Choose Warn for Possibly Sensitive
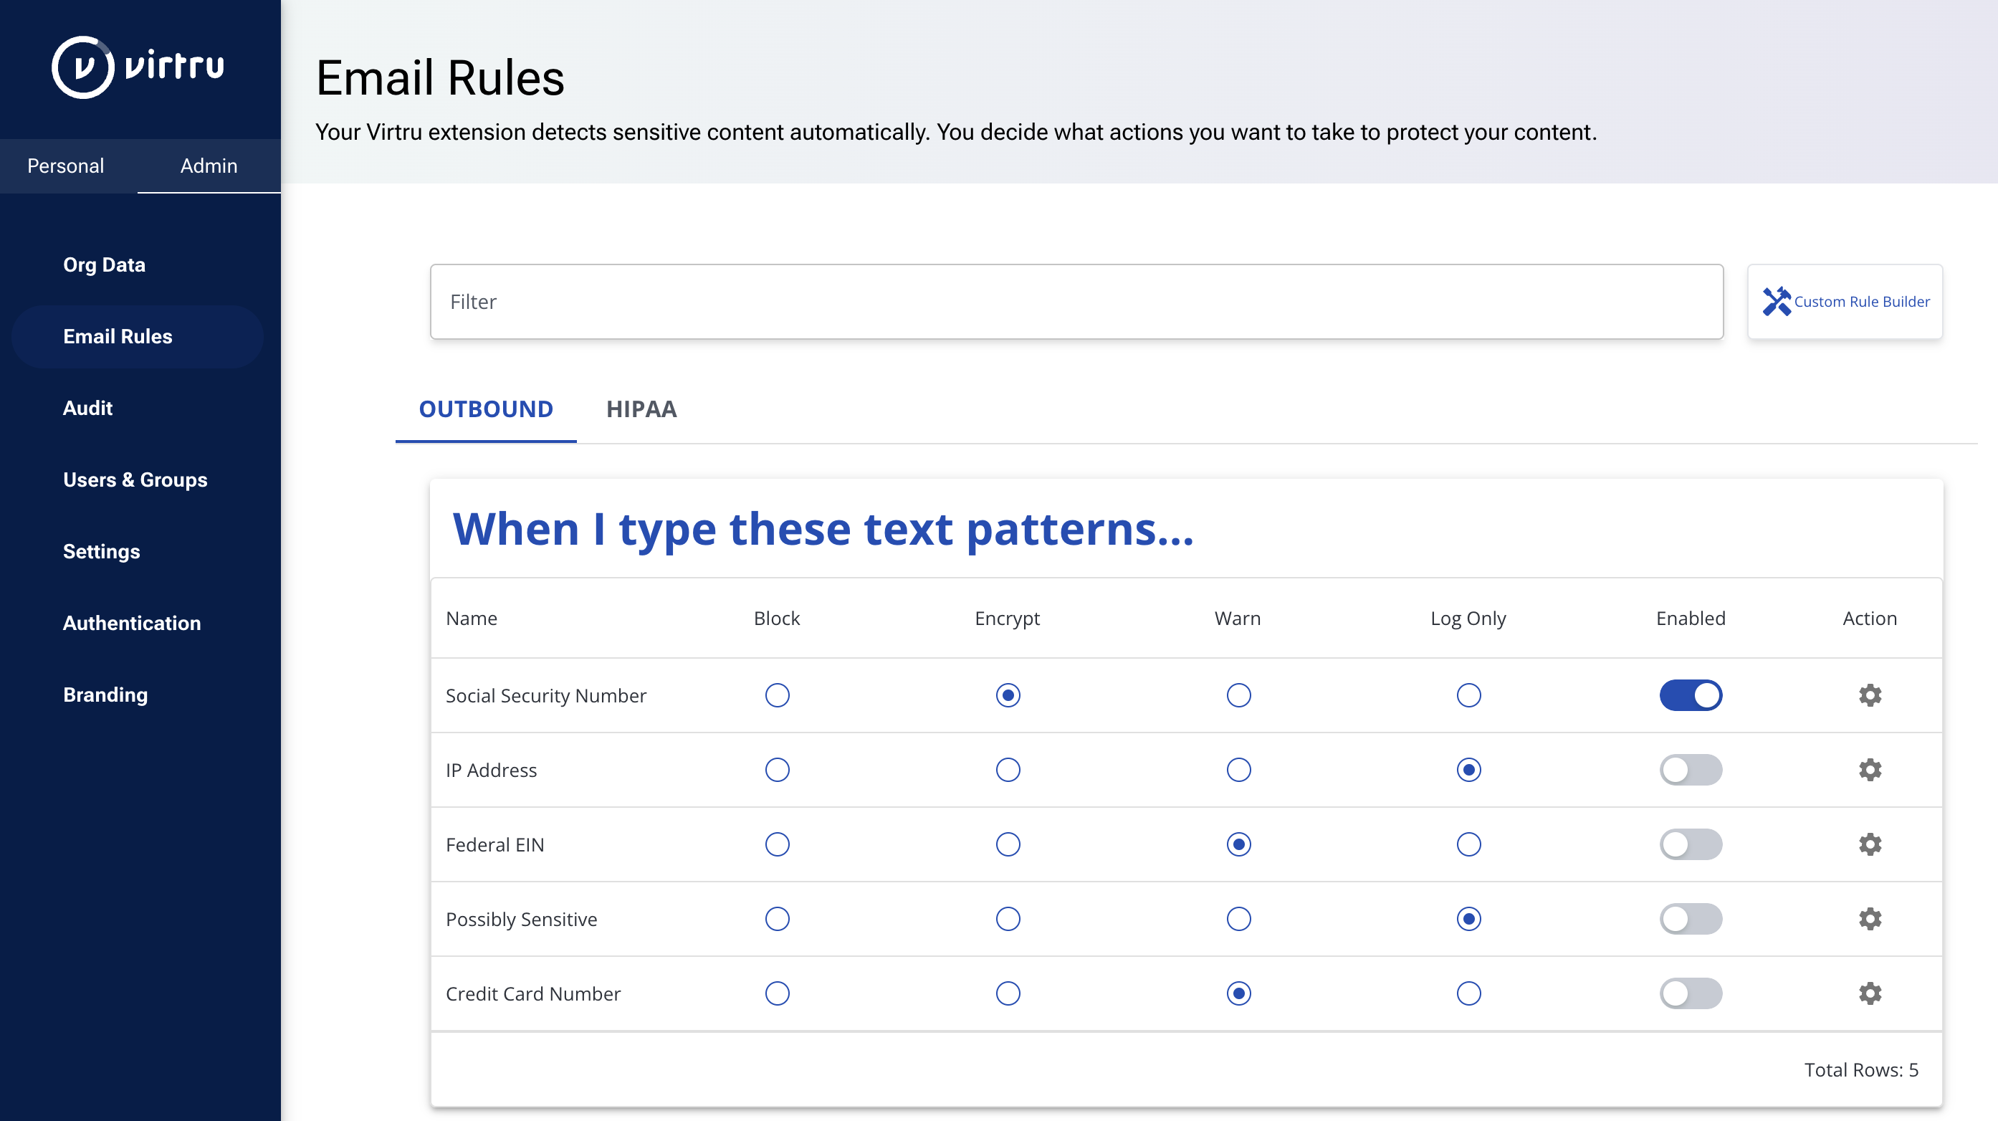This screenshot has height=1121, width=1998. [x=1238, y=919]
